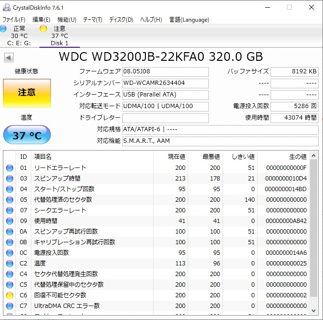This screenshot has height=320, width=323.
Task: Close the CrystalDiskInfo window
Action: [x=311, y=7]
